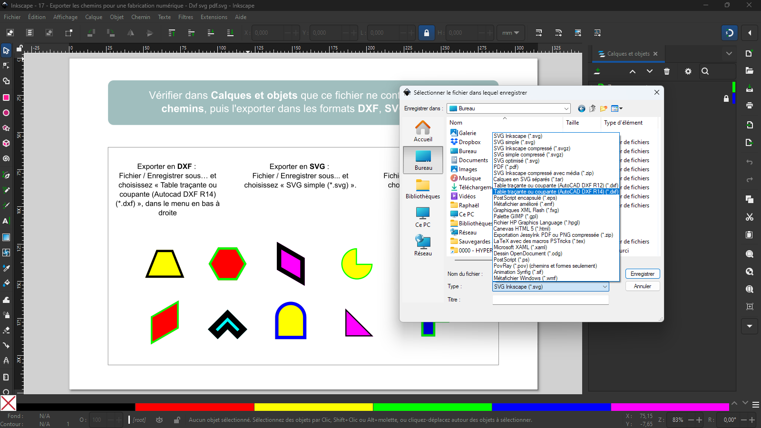Click the Annuler button

642,286
